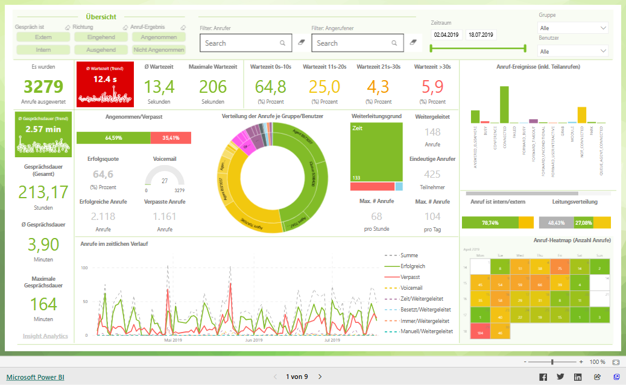The image size is (626, 385).
Task: Click the right handle of Zeitraum slider
Action: pos(525,48)
